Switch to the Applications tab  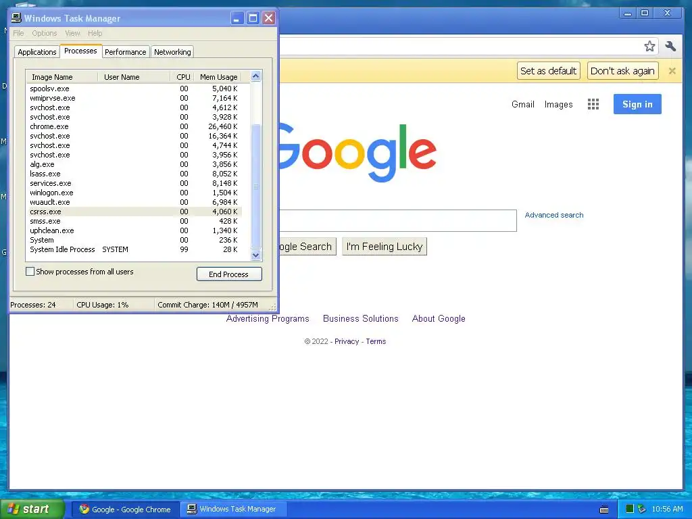pyautogui.click(x=37, y=51)
